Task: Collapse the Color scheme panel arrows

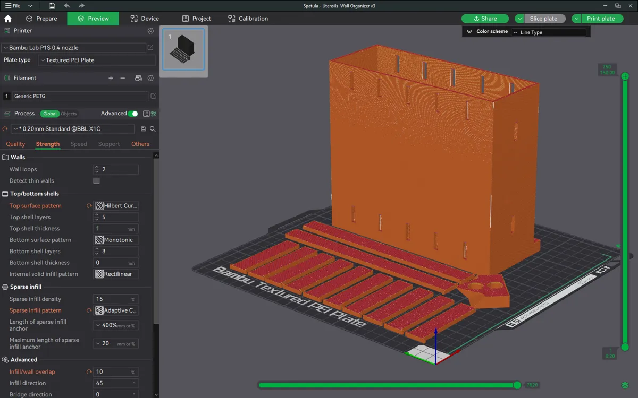Action: 469,32
